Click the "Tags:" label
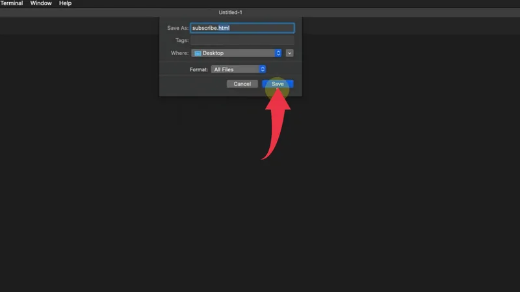 click(x=182, y=41)
